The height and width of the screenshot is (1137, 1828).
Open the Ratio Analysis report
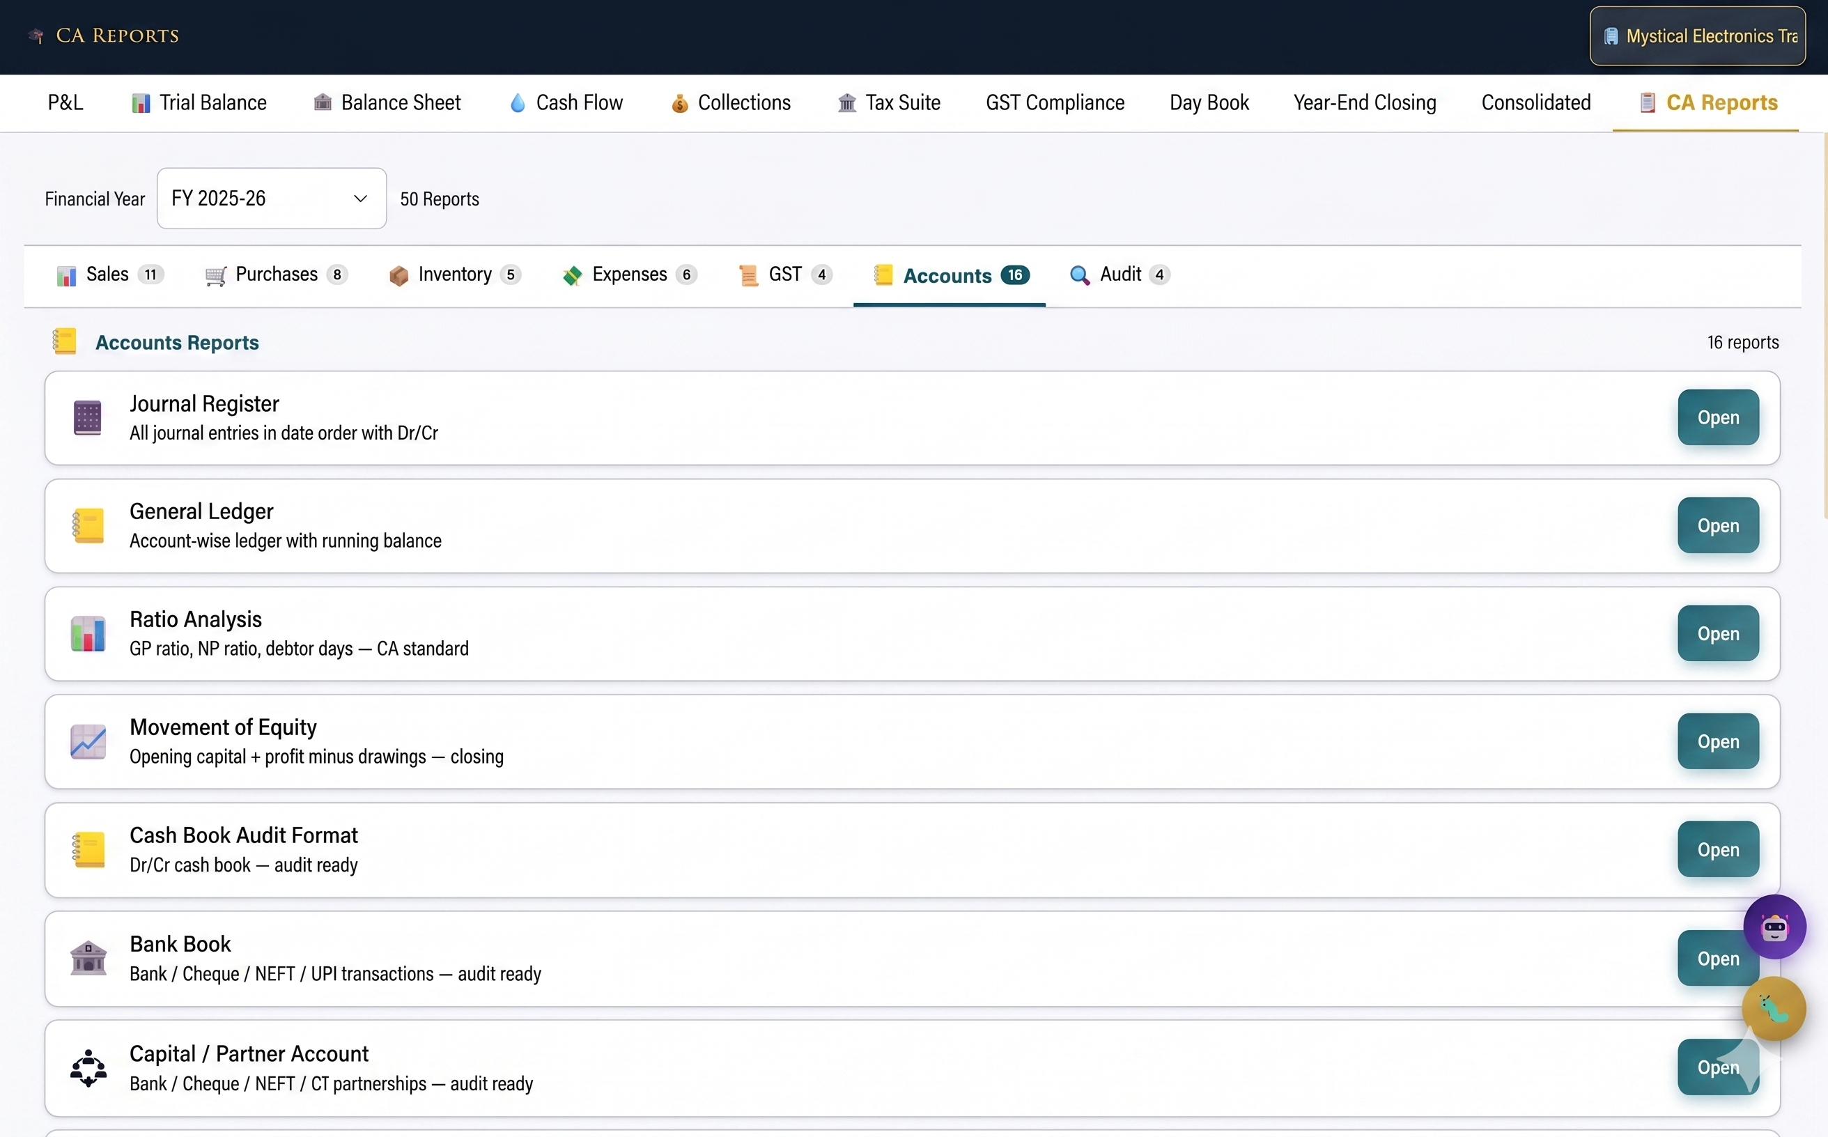[1717, 633]
